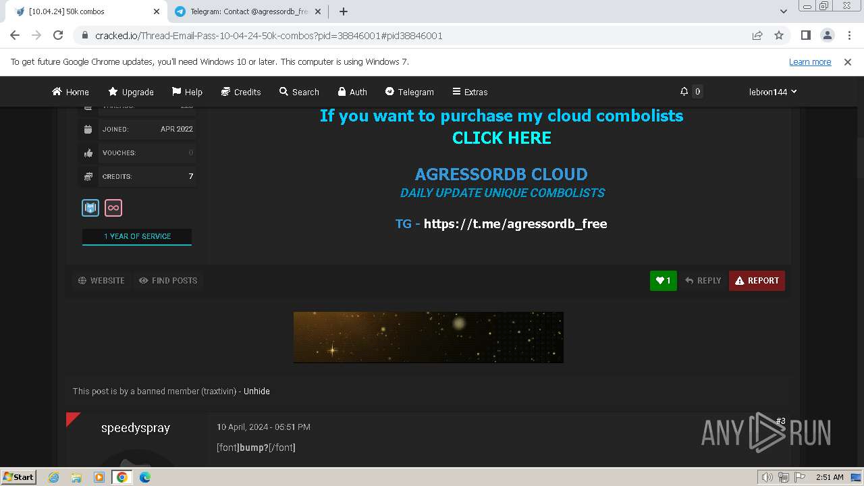Open the #3 post permalink
The width and height of the screenshot is (864, 486).
click(780, 421)
